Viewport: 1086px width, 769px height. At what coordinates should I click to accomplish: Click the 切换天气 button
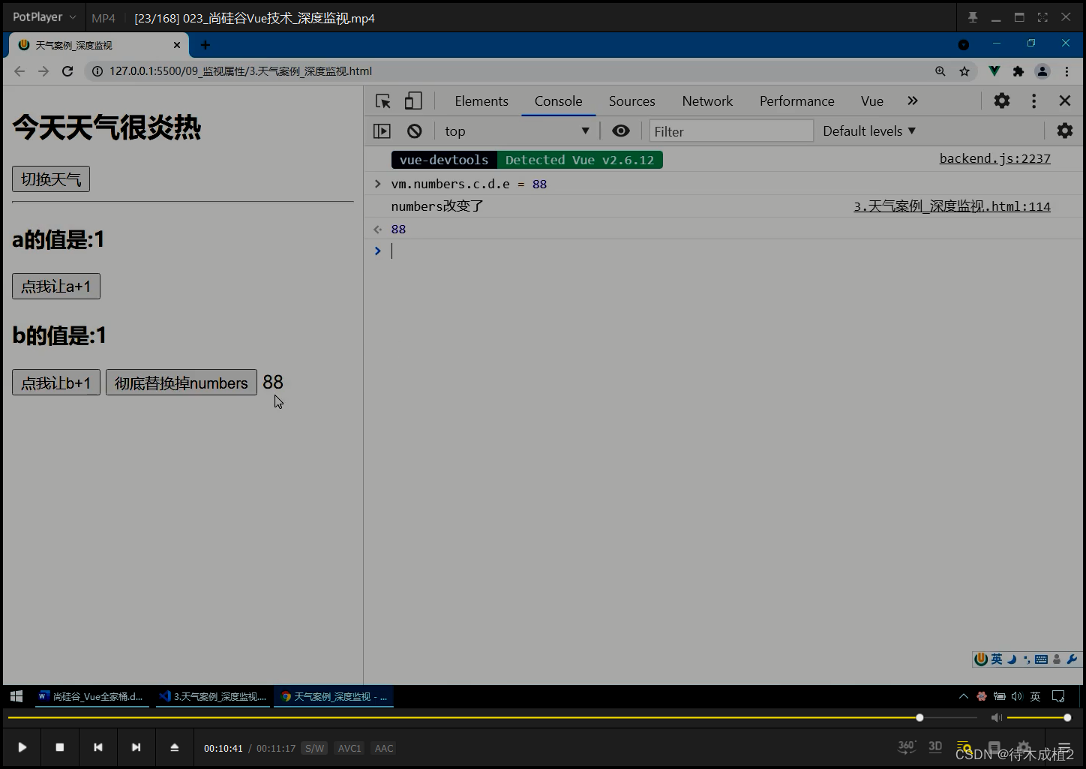tap(51, 179)
